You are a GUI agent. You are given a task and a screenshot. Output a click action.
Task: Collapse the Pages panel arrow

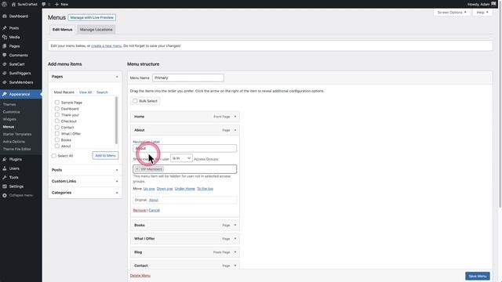coord(117,77)
